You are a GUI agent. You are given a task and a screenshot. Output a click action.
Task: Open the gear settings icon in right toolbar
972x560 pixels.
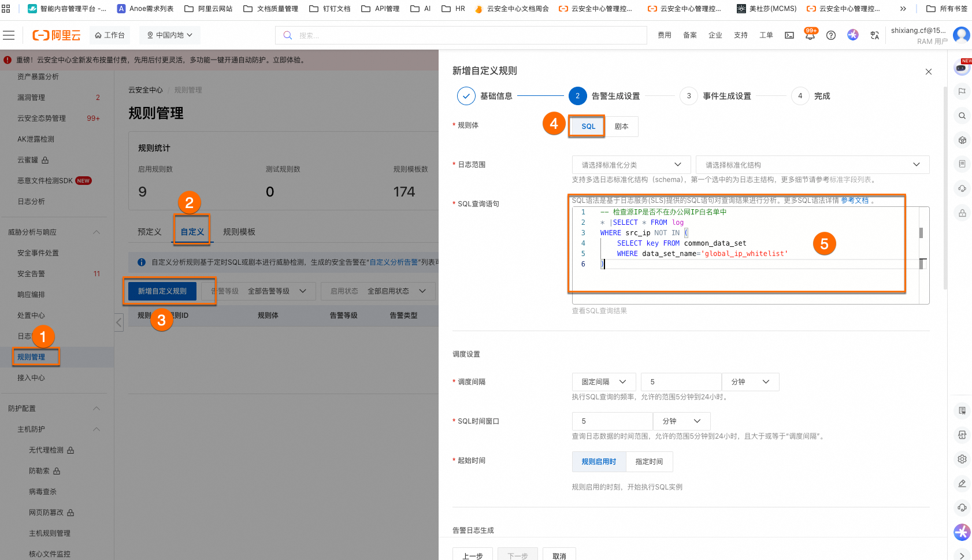click(962, 459)
